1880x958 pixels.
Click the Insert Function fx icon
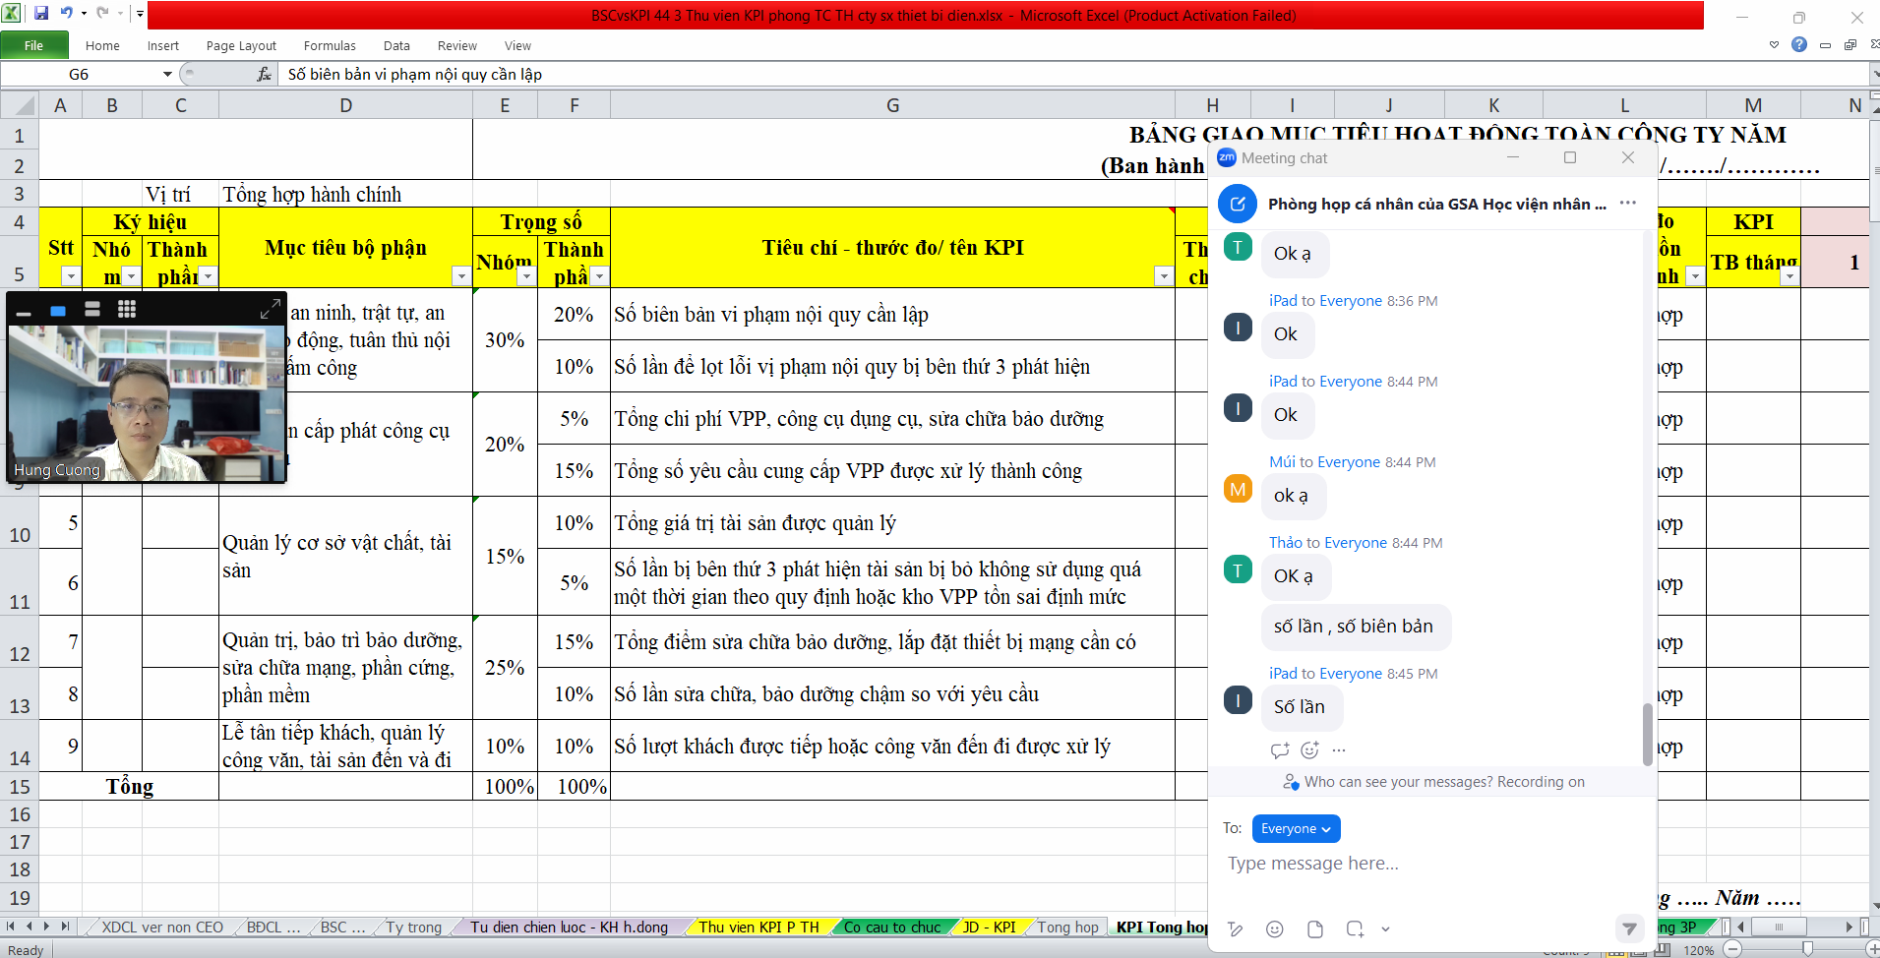tap(264, 75)
